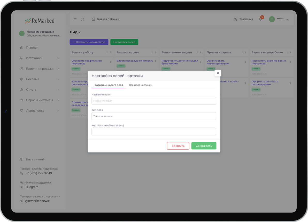Open three-dot menu of Взять в работу column
The width and height of the screenshot is (308, 222).
[x=107, y=53]
